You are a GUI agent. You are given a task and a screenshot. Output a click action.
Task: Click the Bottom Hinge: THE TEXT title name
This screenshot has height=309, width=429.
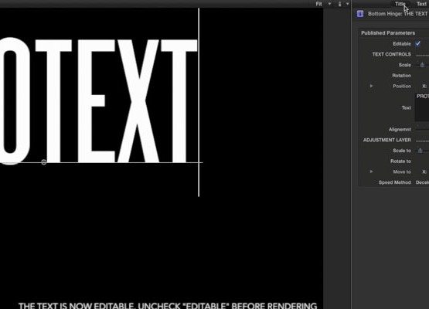pos(397,14)
